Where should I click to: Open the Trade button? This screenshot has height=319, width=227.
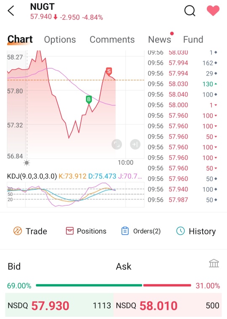pos(30,231)
